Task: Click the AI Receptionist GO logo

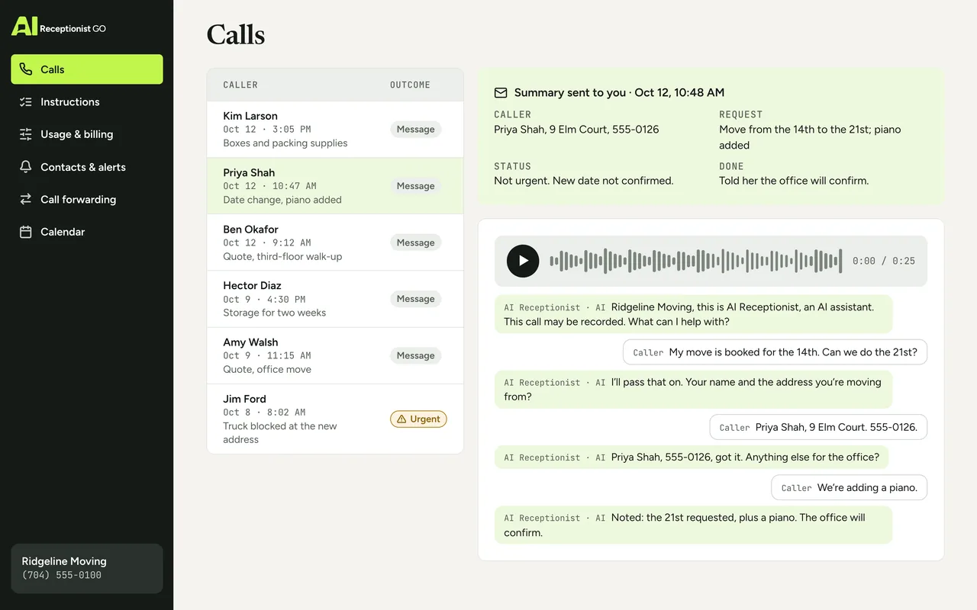Action: [x=59, y=27]
